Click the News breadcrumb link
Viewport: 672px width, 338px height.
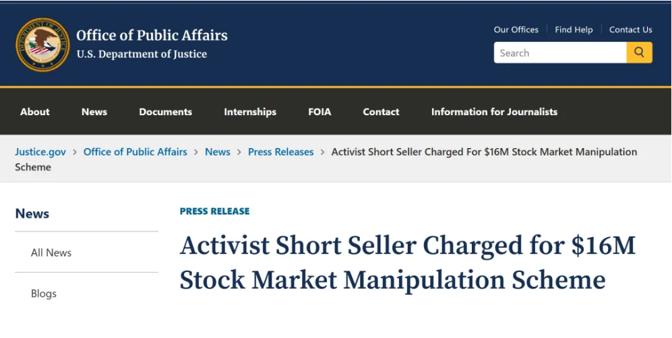click(x=218, y=151)
